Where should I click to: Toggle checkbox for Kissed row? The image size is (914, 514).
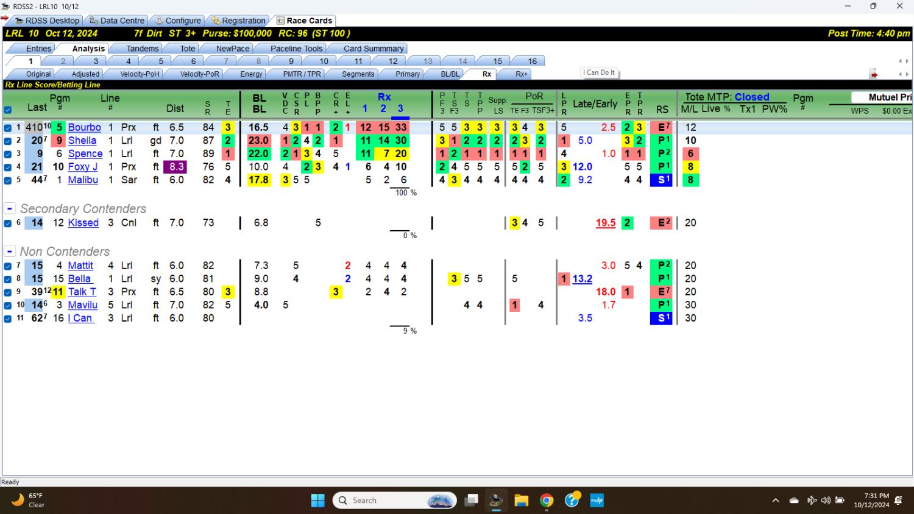[8, 223]
